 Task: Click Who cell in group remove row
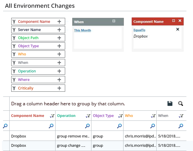coord(140,136)
